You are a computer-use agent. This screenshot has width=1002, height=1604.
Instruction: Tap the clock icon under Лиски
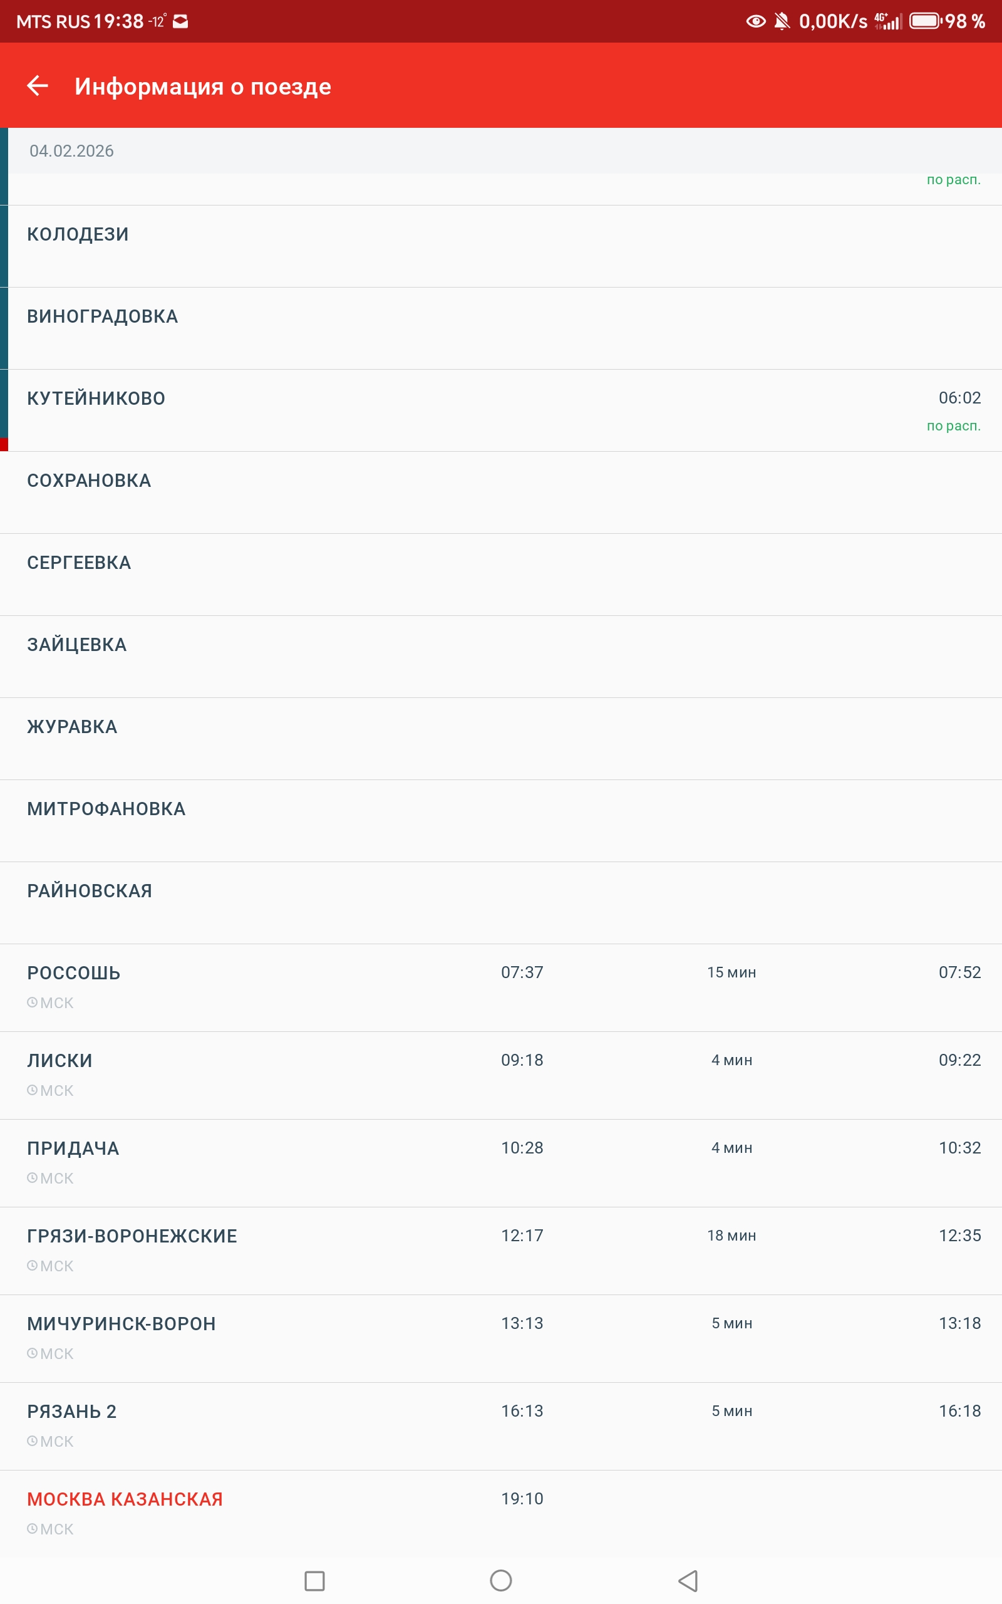pos(32,1090)
